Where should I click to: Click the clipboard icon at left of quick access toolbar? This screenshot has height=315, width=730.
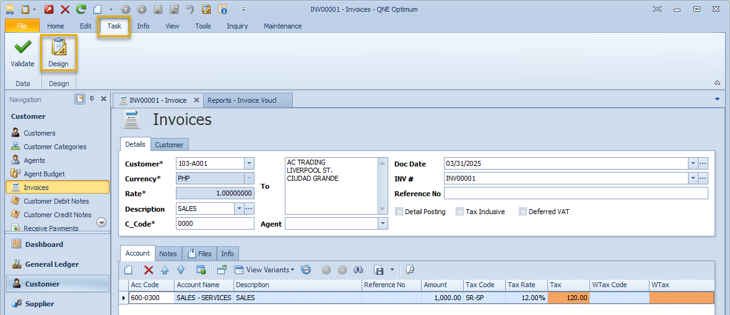[x=25, y=9]
